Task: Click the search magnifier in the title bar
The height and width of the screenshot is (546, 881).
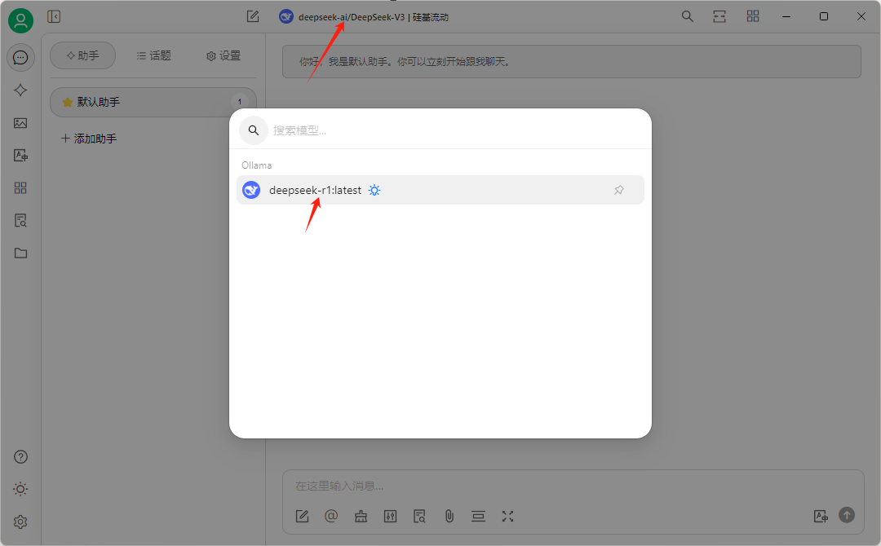Action: (687, 16)
